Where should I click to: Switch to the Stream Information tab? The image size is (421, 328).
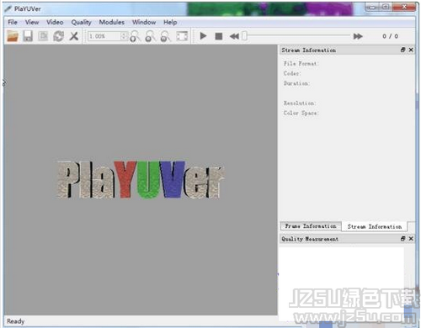(x=375, y=226)
